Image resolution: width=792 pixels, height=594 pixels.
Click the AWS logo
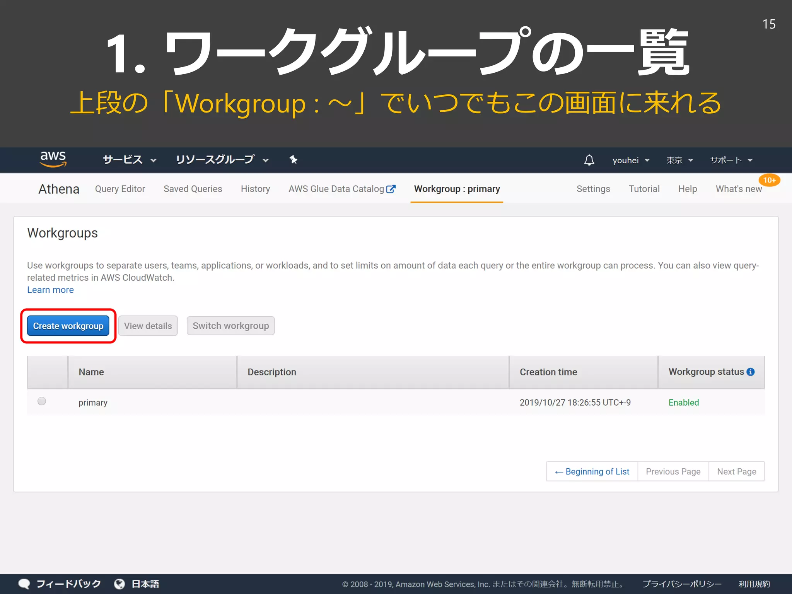pos(53,159)
